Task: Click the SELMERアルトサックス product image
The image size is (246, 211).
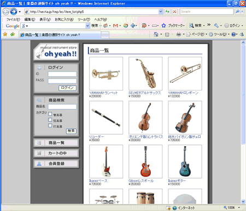Action: click(x=145, y=74)
